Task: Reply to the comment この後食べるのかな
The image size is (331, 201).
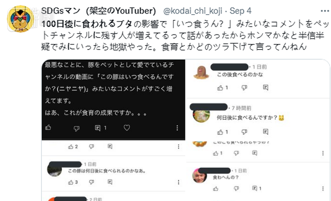Action: coord(266,87)
